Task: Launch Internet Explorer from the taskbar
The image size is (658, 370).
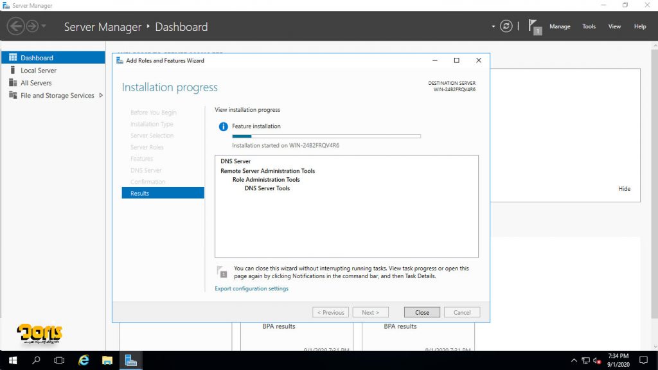Action: (84, 360)
